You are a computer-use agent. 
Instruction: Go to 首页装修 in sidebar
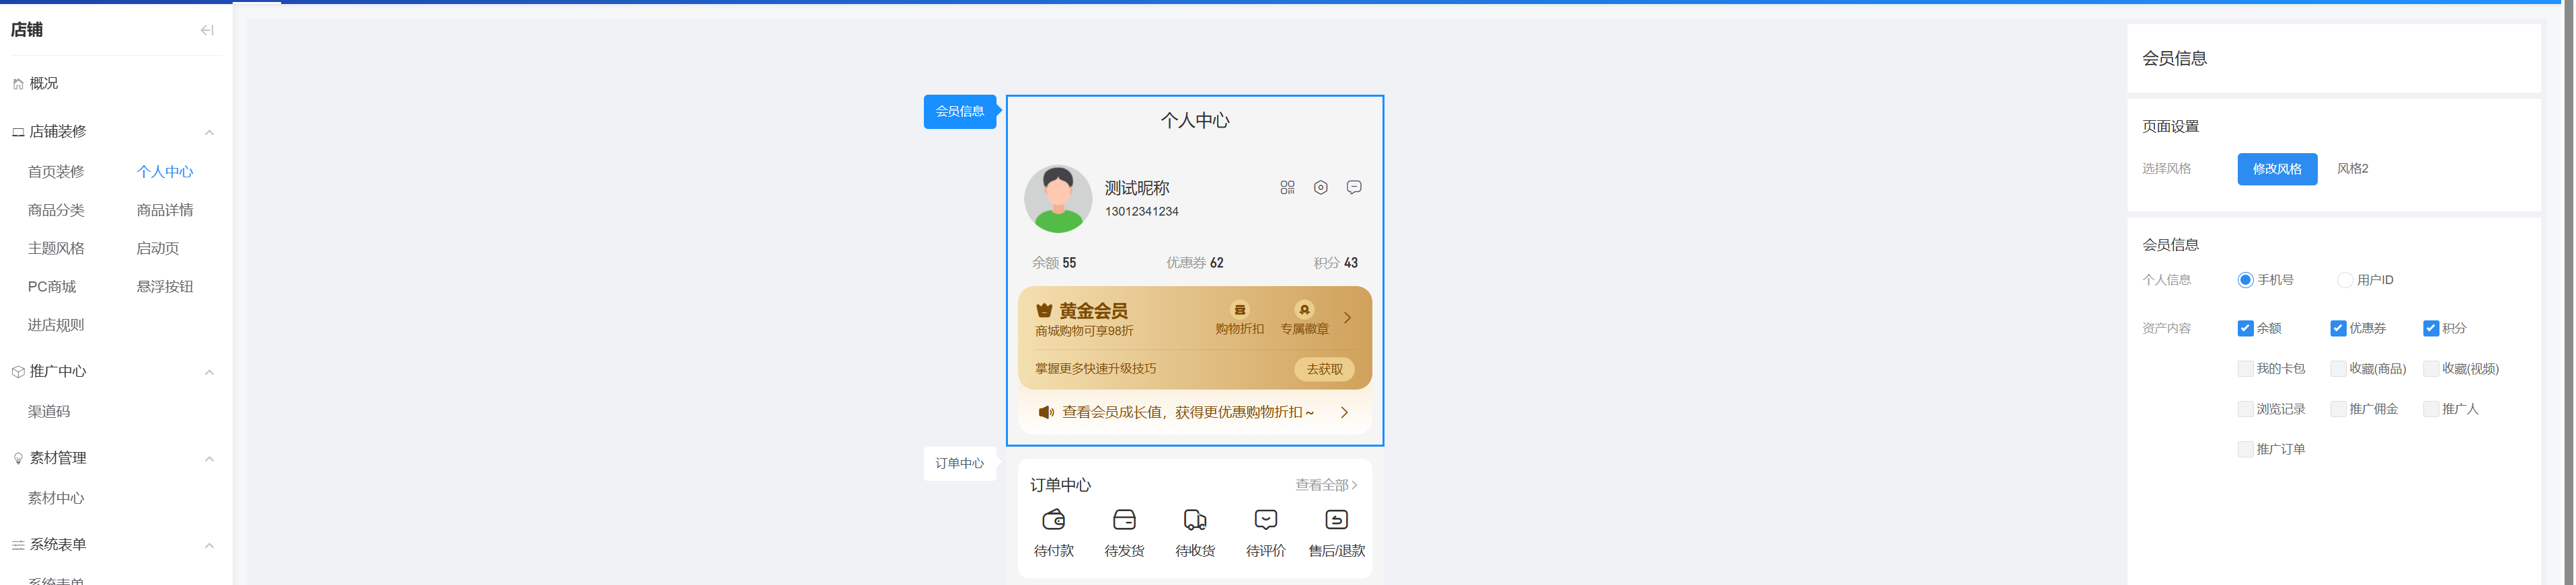point(56,172)
